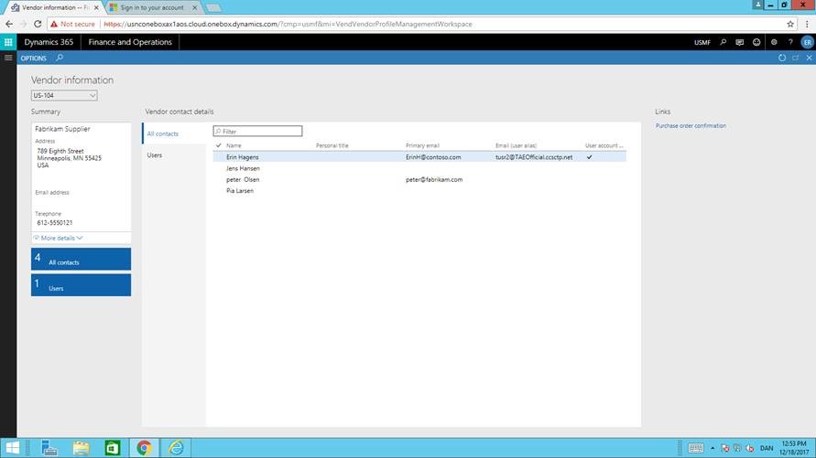Image resolution: width=816 pixels, height=458 pixels.
Task: Click in the contacts Filter field
Action: (x=257, y=132)
